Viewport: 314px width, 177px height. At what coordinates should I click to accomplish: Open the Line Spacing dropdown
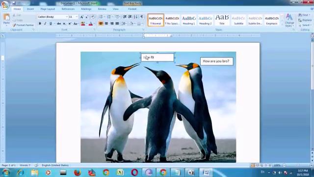coord(124,24)
